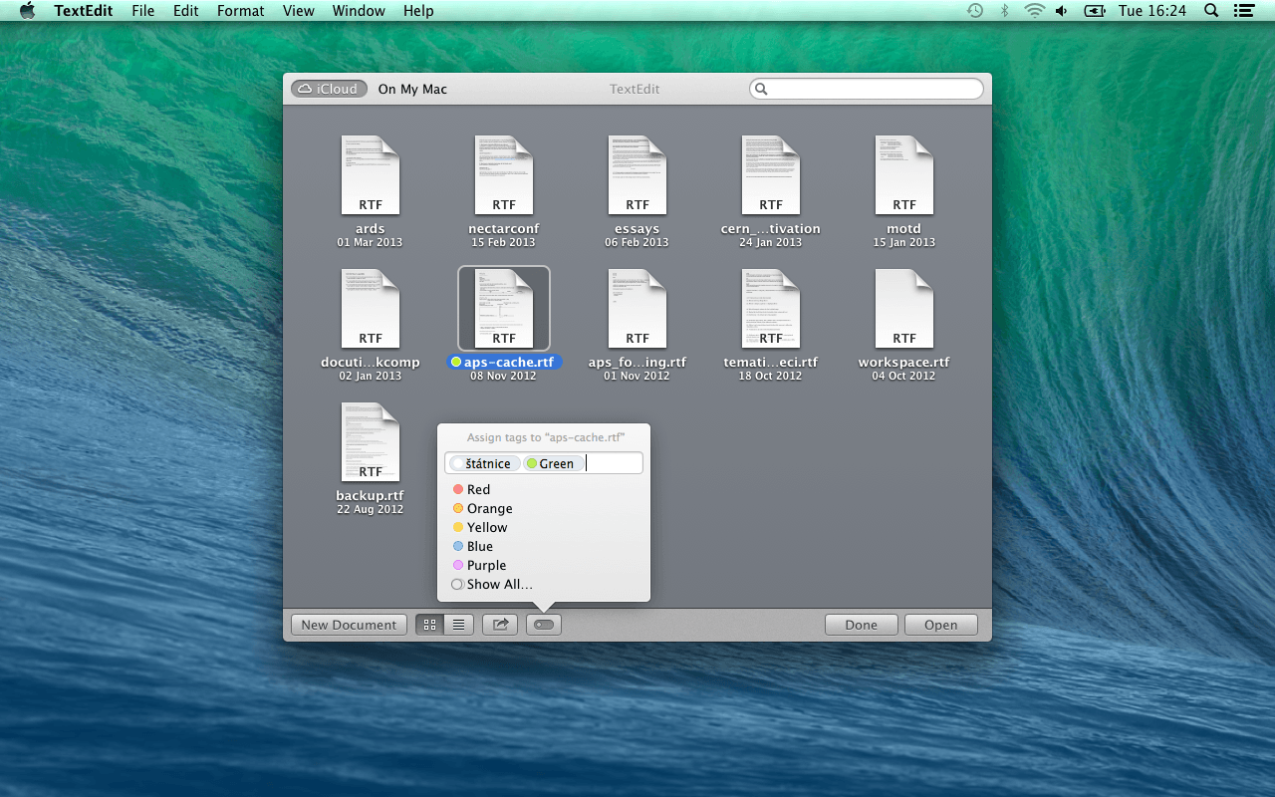Open the Apple menu

coord(27,11)
